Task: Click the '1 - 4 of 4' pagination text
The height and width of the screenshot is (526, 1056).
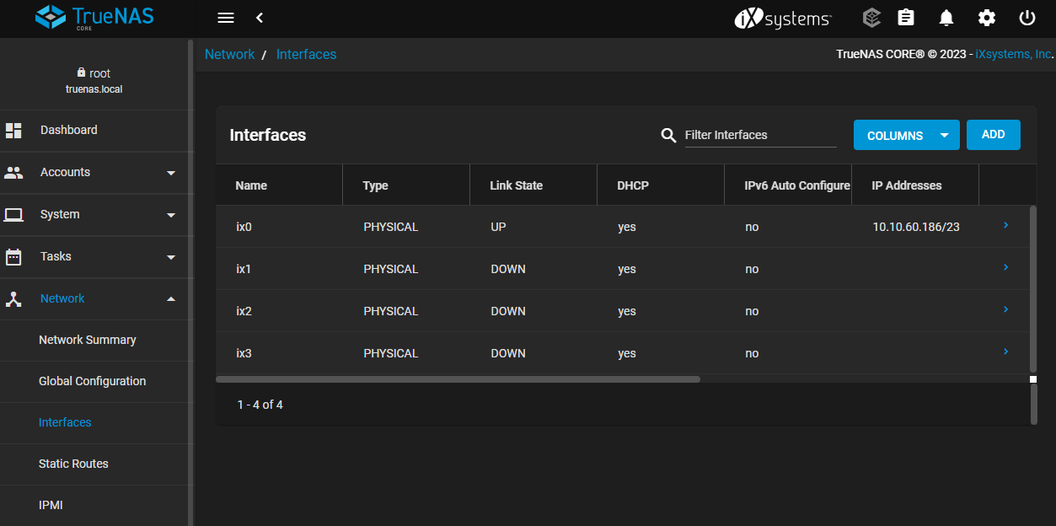Action: 260,405
